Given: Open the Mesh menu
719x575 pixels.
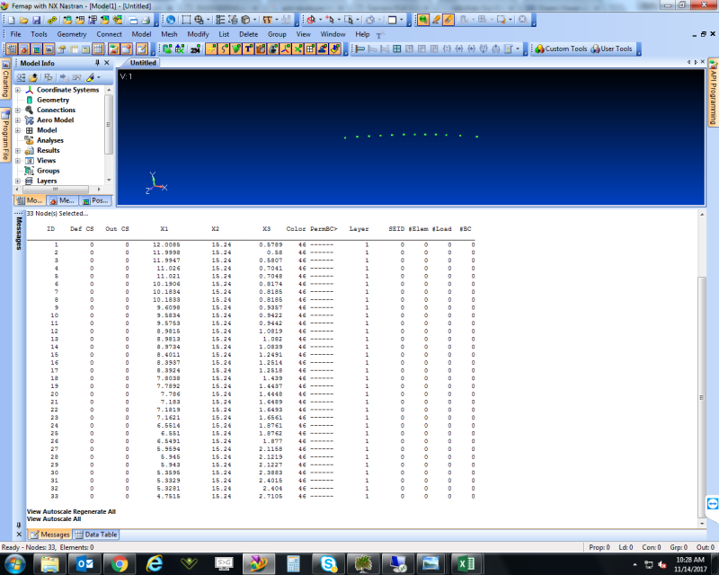Looking at the screenshot, I should [169, 34].
